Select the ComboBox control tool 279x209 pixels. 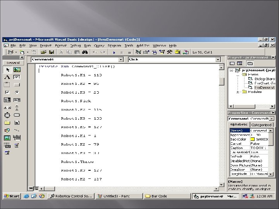click(7, 100)
